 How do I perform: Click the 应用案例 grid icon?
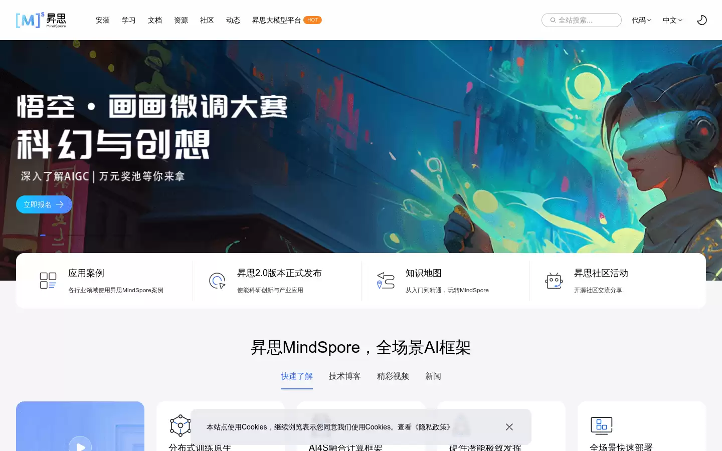pyautogui.click(x=48, y=281)
